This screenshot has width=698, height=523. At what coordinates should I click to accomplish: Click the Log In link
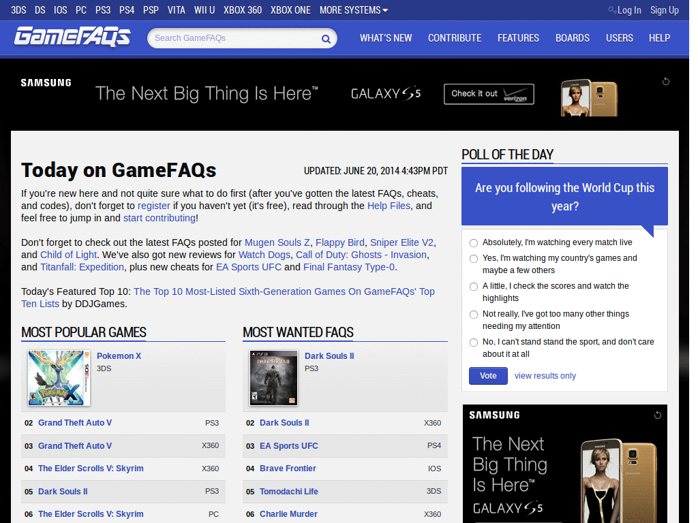click(629, 10)
